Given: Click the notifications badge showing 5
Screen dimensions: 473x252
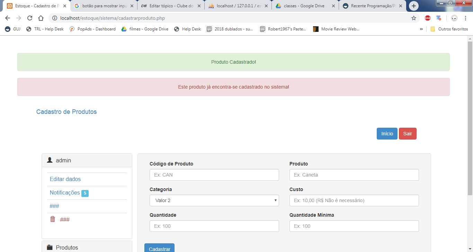Looking at the screenshot, I should (85, 193).
